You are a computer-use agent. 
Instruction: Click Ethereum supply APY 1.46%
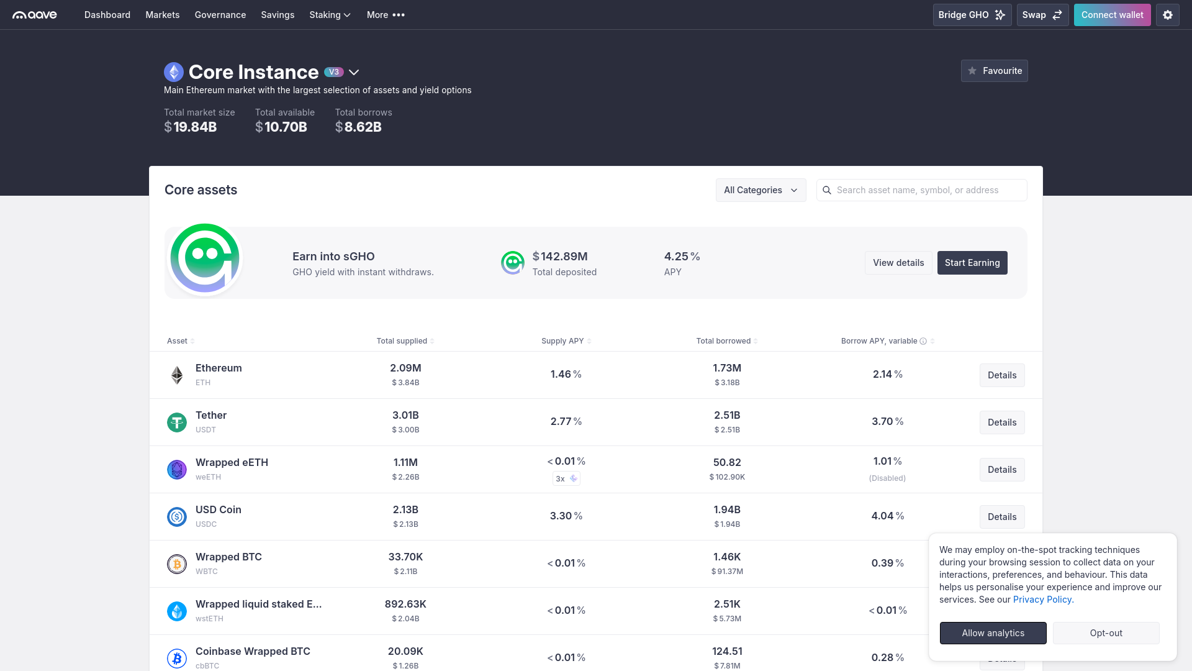point(566,374)
